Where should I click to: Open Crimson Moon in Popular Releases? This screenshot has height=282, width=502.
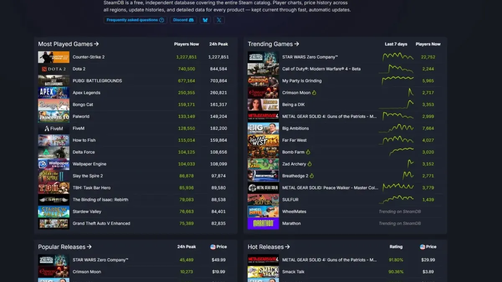pos(87,272)
